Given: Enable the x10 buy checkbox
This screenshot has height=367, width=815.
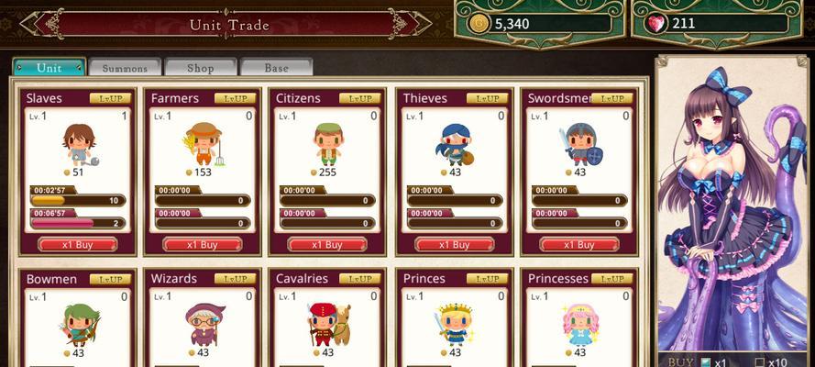Looking at the screenshot, I should tap(760, 362).
